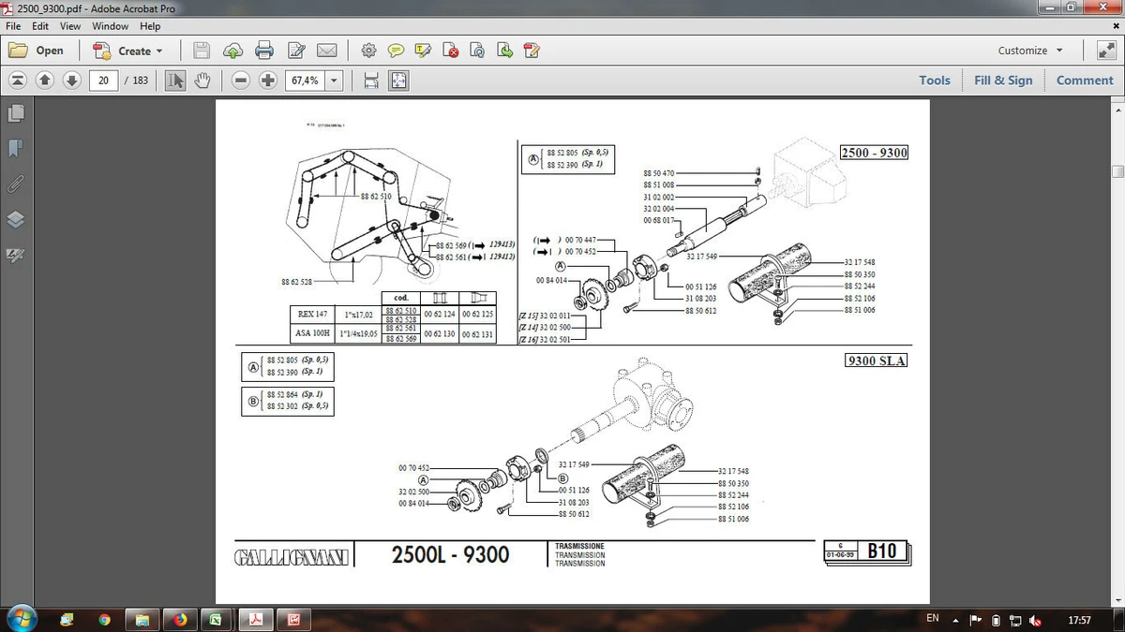Click the B10 page label

click(x=882, y=551)
